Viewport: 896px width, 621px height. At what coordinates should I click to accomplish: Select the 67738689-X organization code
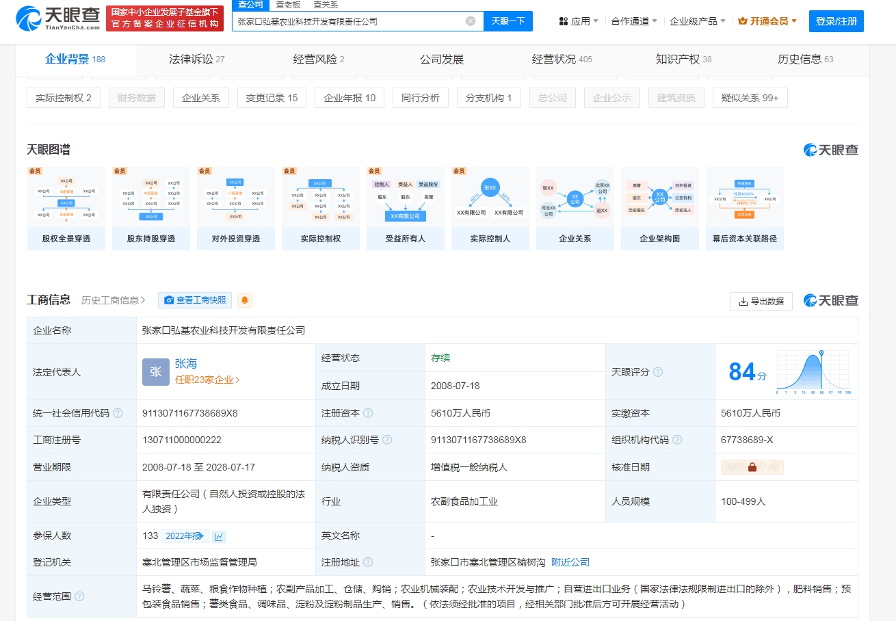[x=747, y=440]
